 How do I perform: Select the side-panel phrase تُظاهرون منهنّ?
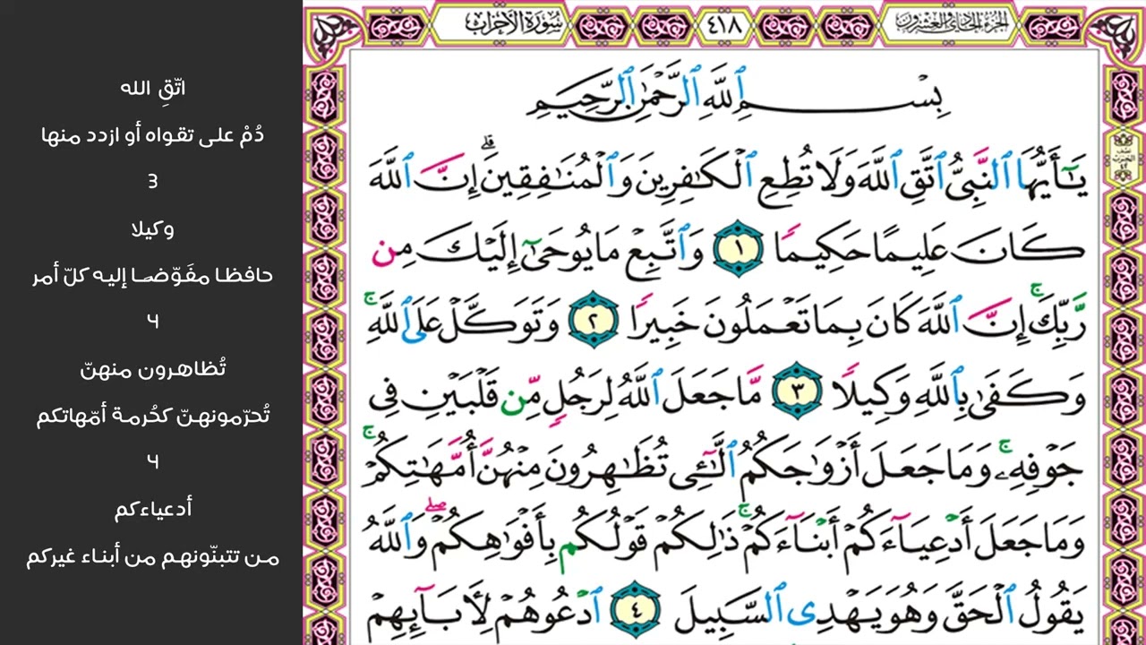tap(152, 368)
